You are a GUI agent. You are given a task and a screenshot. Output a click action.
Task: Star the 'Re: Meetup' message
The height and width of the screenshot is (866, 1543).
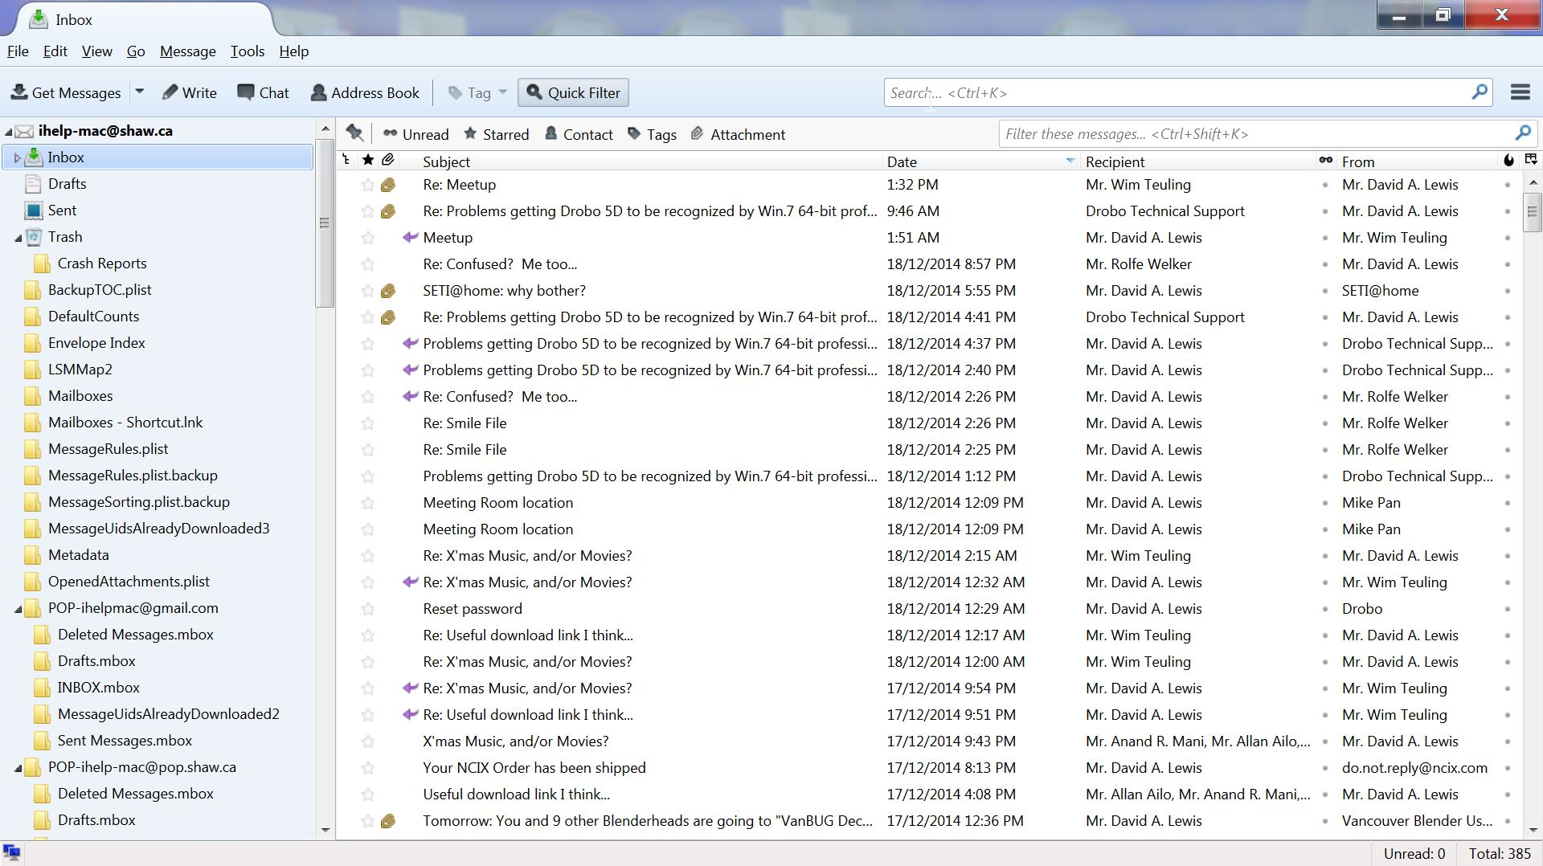[367, 185]
